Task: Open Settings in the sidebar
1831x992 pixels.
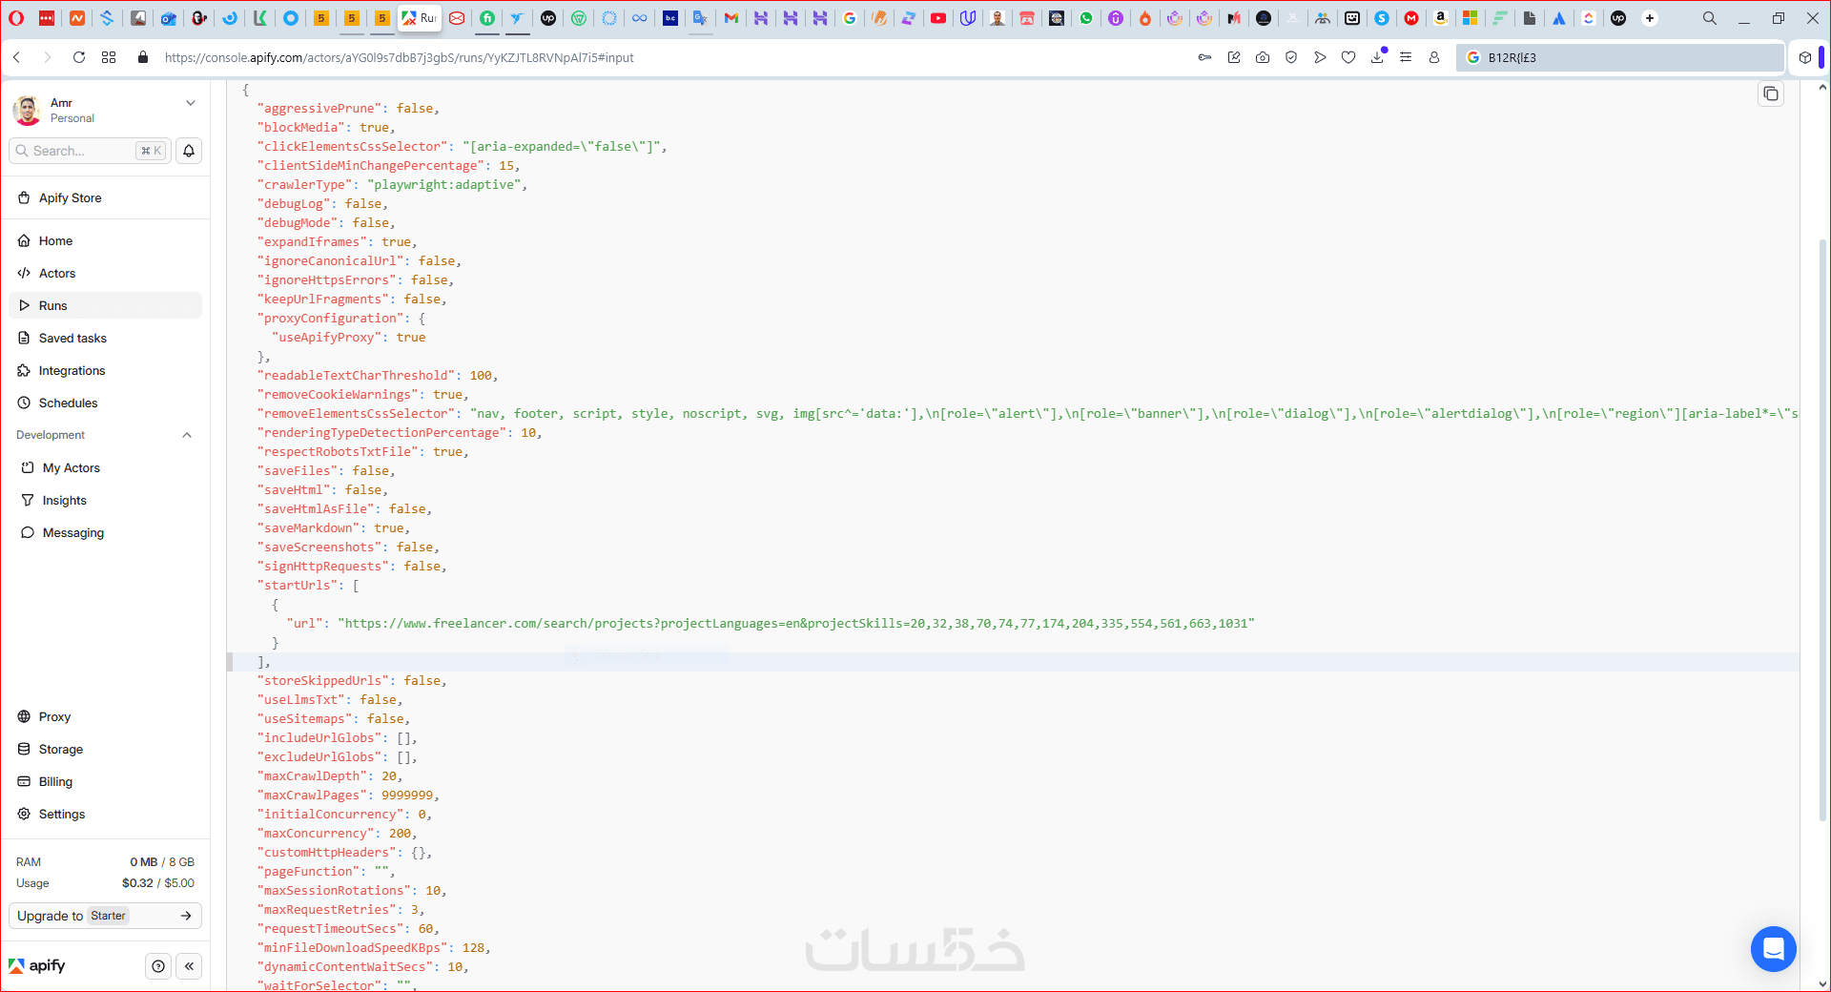Action: tap(105, 815)
